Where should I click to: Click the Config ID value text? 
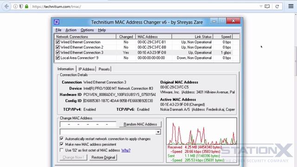[118, 101]
